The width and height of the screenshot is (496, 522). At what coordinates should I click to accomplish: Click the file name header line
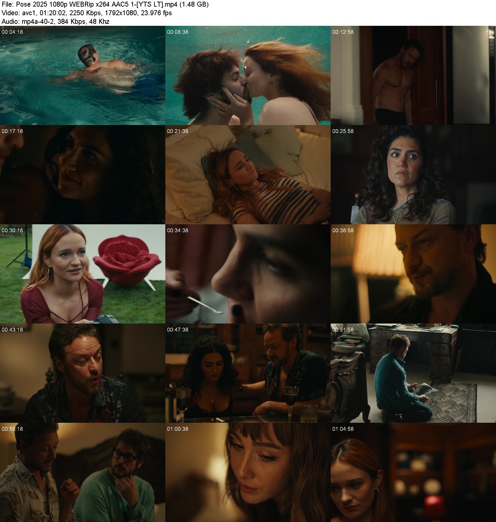pos(105,4)
